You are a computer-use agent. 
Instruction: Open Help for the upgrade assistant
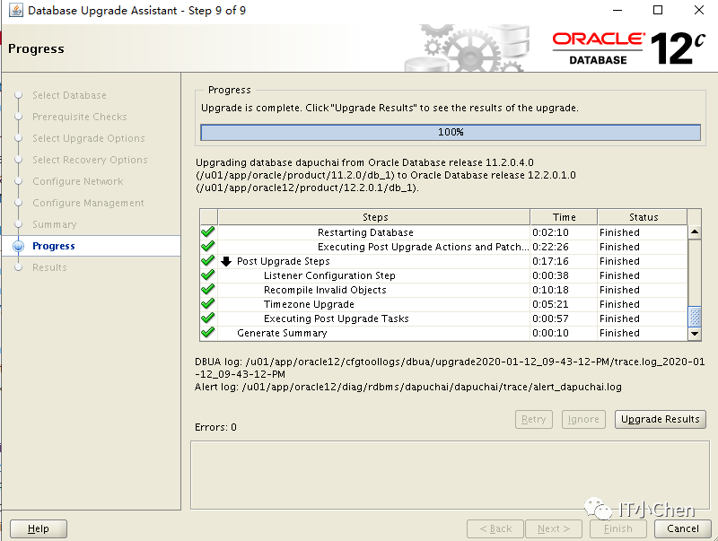coord(39,528)
